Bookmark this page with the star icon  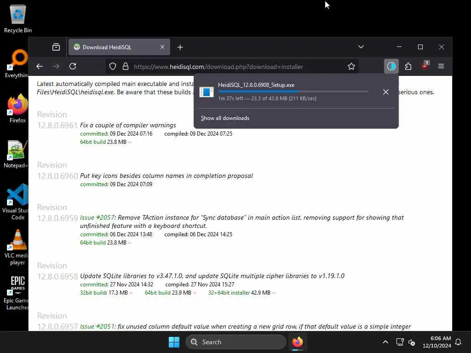point(351,66)
